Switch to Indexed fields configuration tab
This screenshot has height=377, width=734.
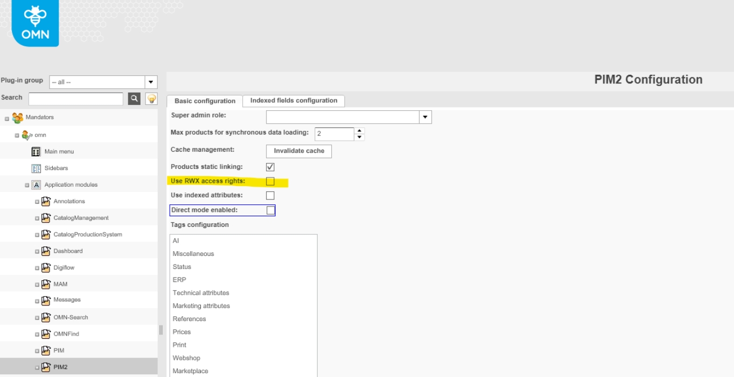(293, 101)
